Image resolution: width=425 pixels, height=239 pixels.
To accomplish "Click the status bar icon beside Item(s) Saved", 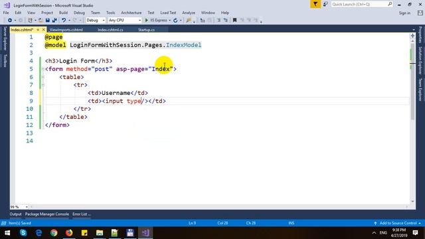I will [x=4, y=223].
